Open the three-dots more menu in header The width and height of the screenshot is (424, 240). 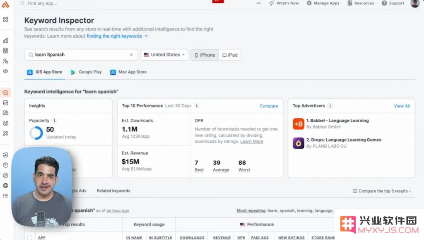258,3
